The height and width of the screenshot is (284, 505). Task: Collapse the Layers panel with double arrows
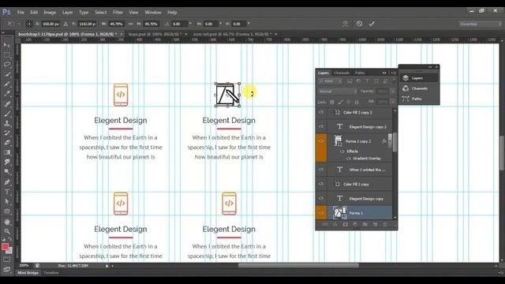384,73
